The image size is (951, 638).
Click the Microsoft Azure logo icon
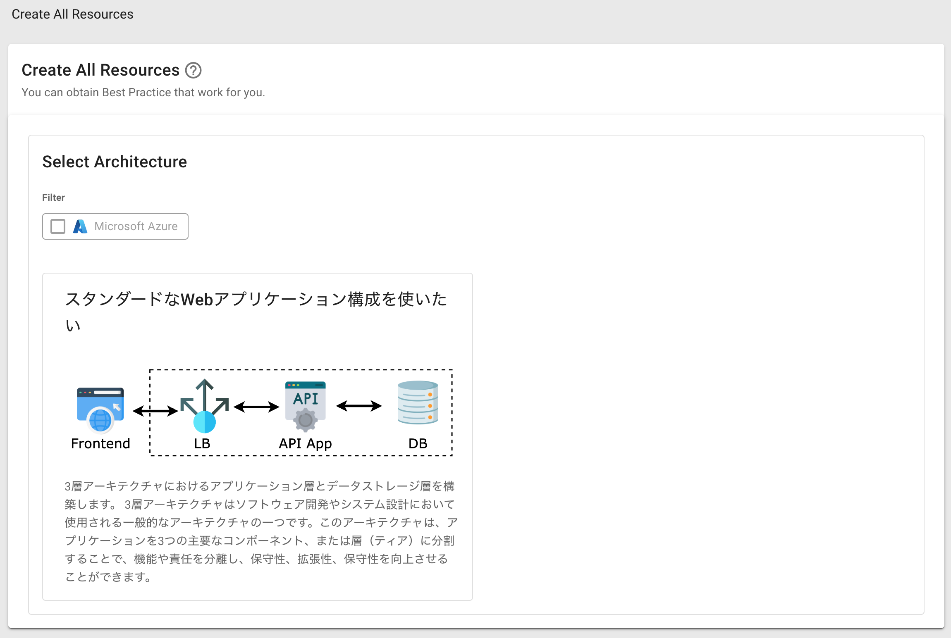coord(80,226)
